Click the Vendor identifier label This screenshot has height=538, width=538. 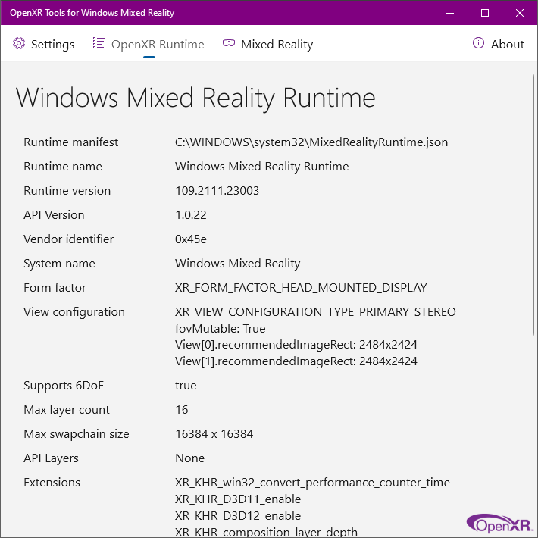coord(69,239)
